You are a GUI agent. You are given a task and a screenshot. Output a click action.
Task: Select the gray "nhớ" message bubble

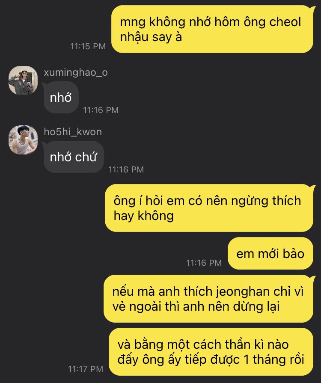[61, 98]
